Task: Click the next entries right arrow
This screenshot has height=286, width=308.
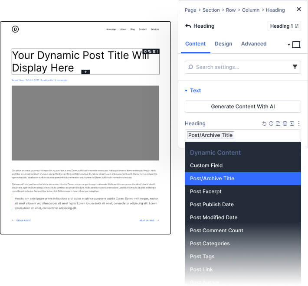Action: pos(158,220)
